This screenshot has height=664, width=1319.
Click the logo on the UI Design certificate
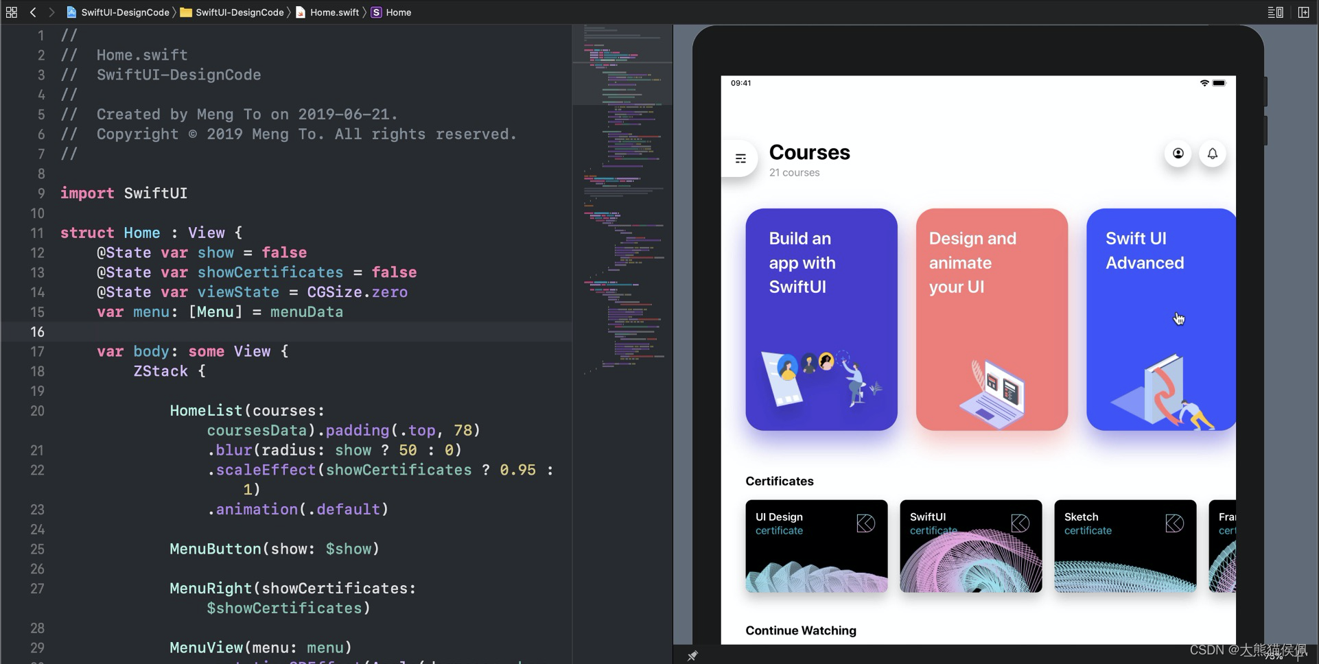click(x=865, y=523)
